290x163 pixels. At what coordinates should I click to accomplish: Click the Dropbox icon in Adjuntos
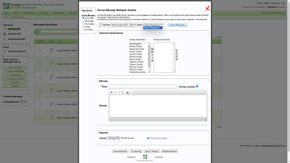coord(148,138)
